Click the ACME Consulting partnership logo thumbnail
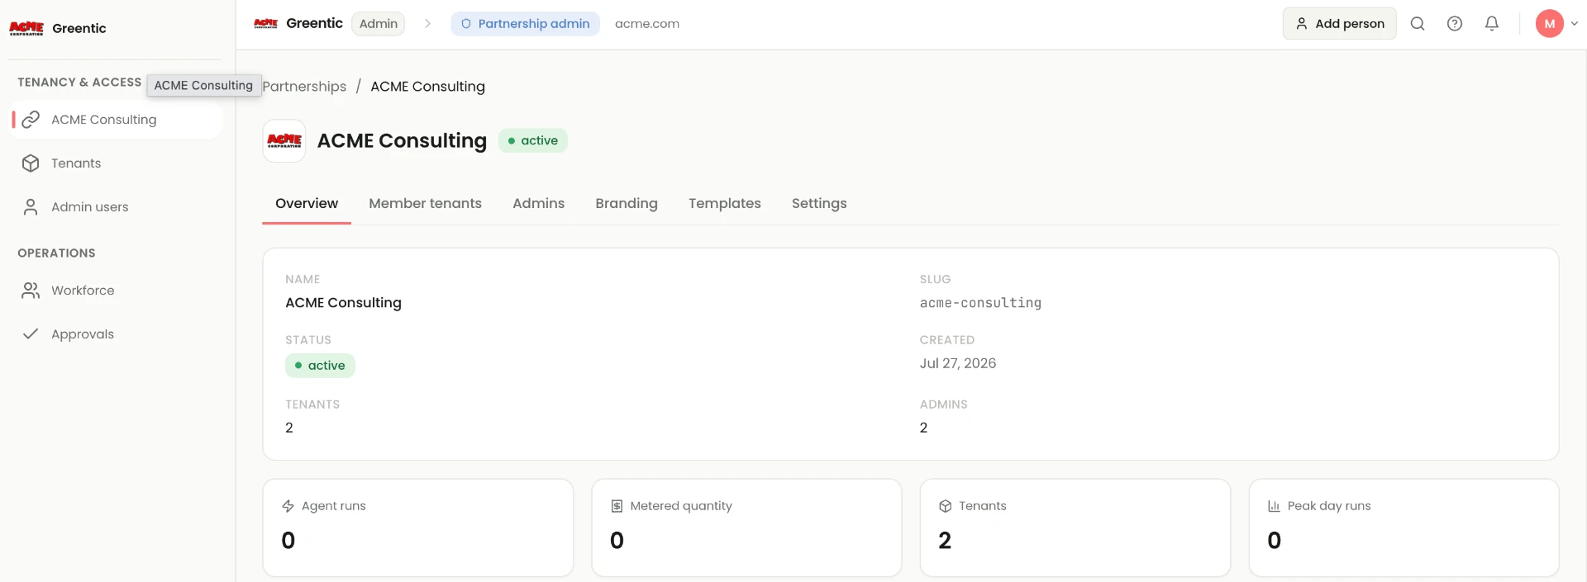This screenshot has width=1587, height=582. point(284,140)
